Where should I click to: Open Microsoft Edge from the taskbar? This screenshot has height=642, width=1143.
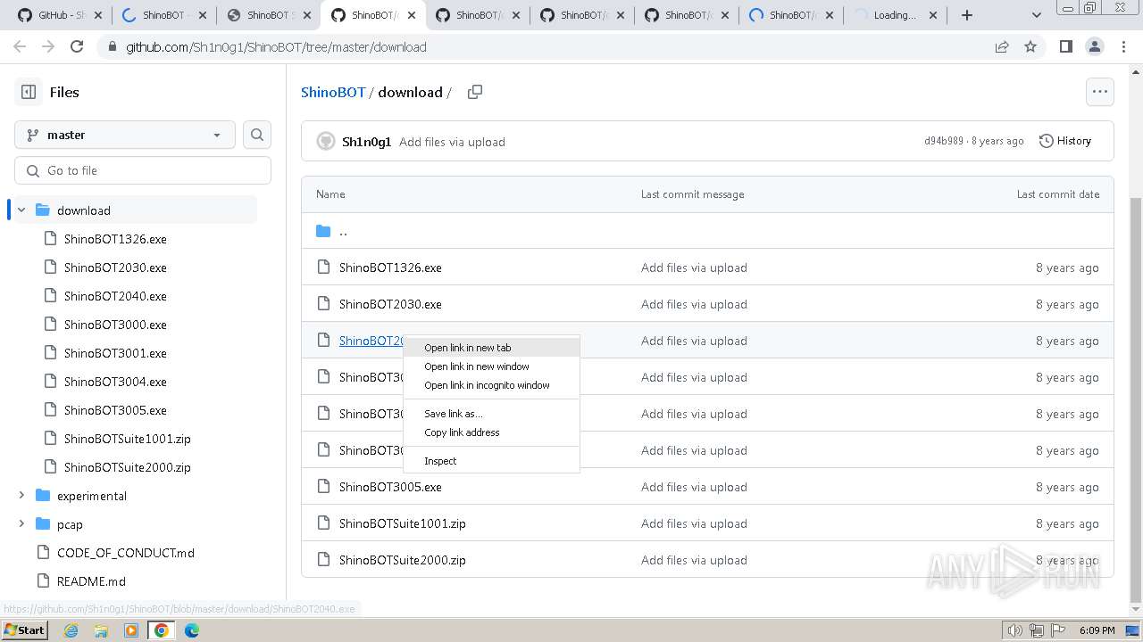click(192, 630)
